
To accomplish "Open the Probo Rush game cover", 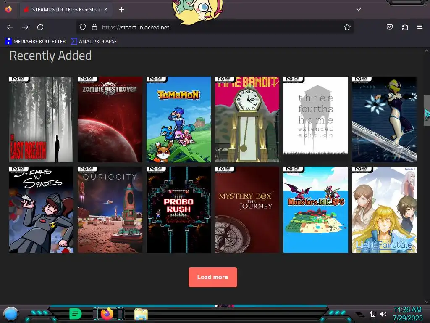I will (178, 209).
